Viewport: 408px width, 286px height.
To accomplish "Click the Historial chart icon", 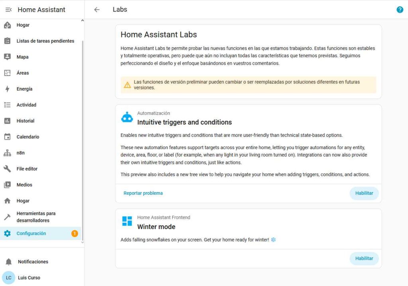I will coord(7,121).
